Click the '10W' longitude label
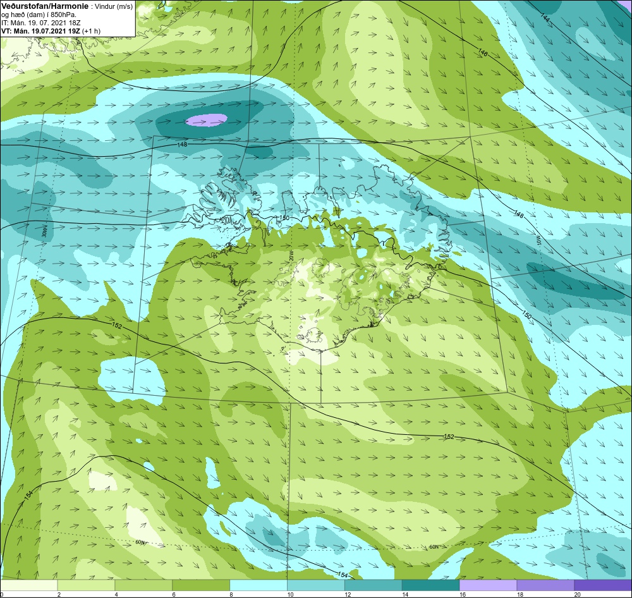The width and height of the screenshot is (632, 598). pos(538,240)
